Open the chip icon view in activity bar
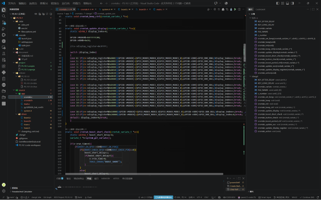This screenshot has height=200, width=321. pyautogui.click(x=4, y=41)
